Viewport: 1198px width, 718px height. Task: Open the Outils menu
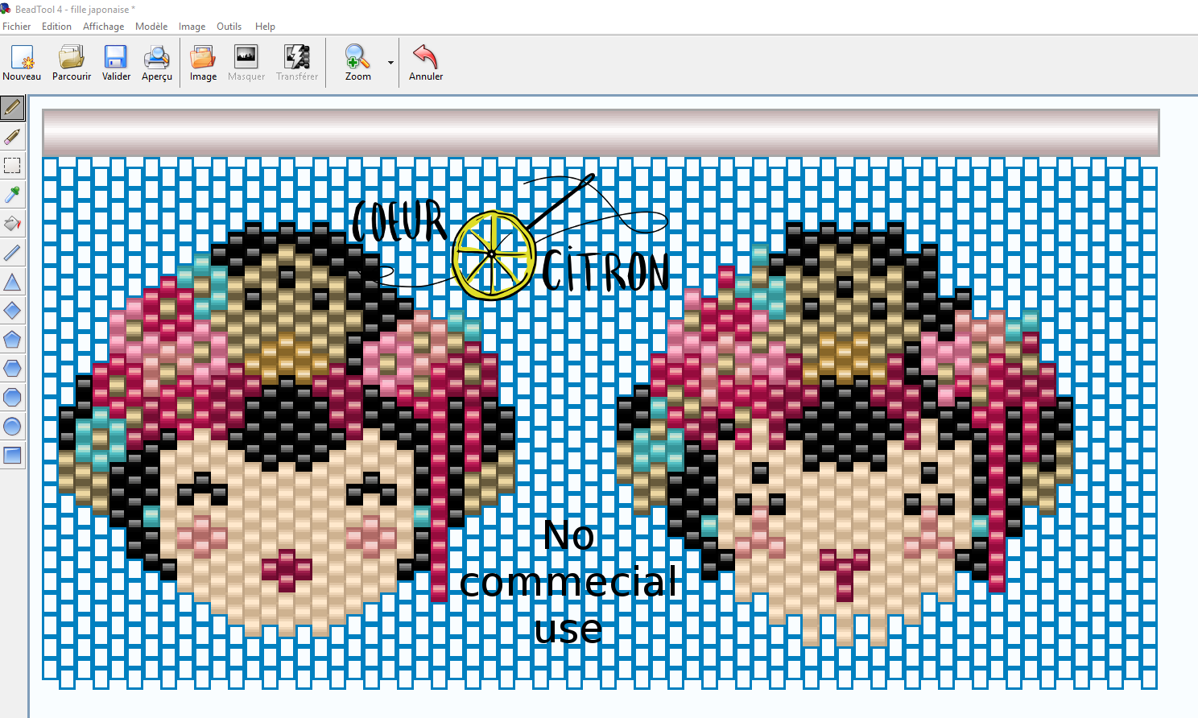(229, 27)
